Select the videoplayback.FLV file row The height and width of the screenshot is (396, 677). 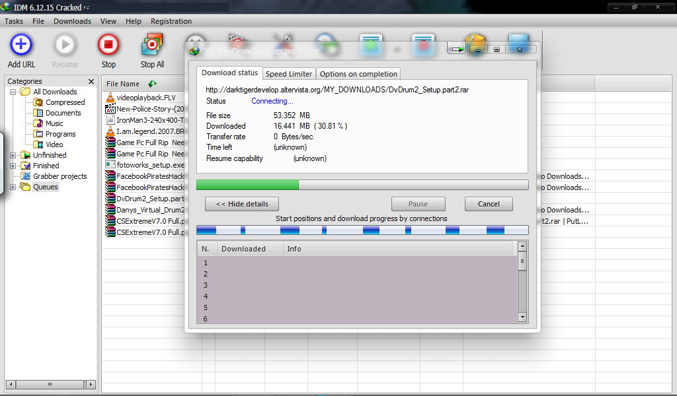tap(145, 98)
